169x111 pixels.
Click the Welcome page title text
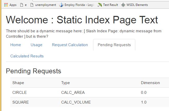click(x=82, y=20)
